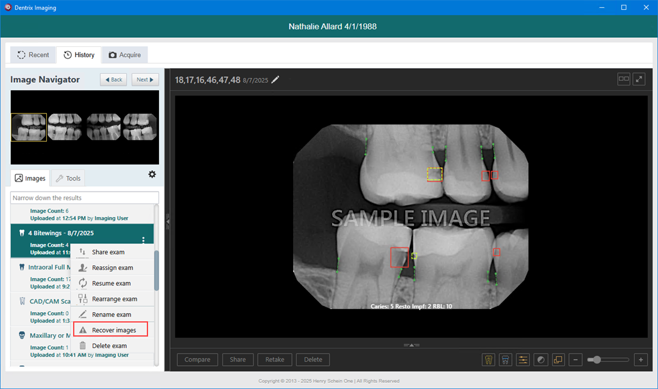Click the Retake button
This screenshot has height=389, width=658.
pos(275,360)
